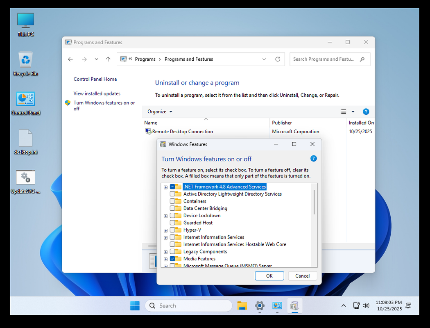This screenshot has height=328, width=430.
Task: Click the Forward arrow in Programs and Features
Action: 84,59
